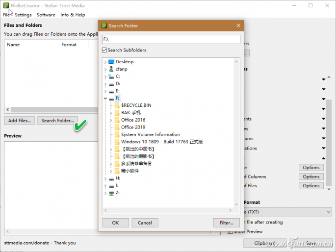The height and width of the screenshot is (252, 336).
Task: Select the Windows 10 1809 Build 17763 folder
Action: 162,142
